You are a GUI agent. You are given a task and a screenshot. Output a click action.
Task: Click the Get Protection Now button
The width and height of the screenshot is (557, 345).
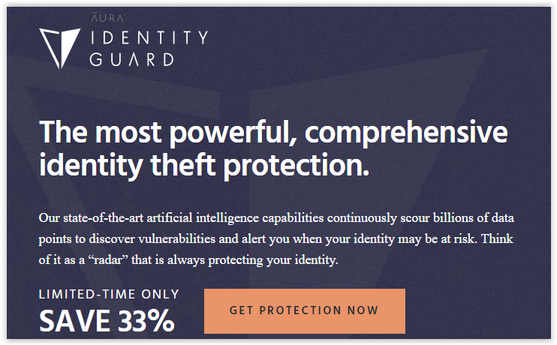[305, 311]
